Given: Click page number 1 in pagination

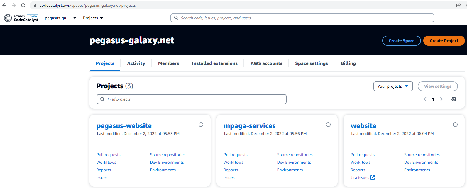Looking at the screenshot, I should [x=433, y=99].
